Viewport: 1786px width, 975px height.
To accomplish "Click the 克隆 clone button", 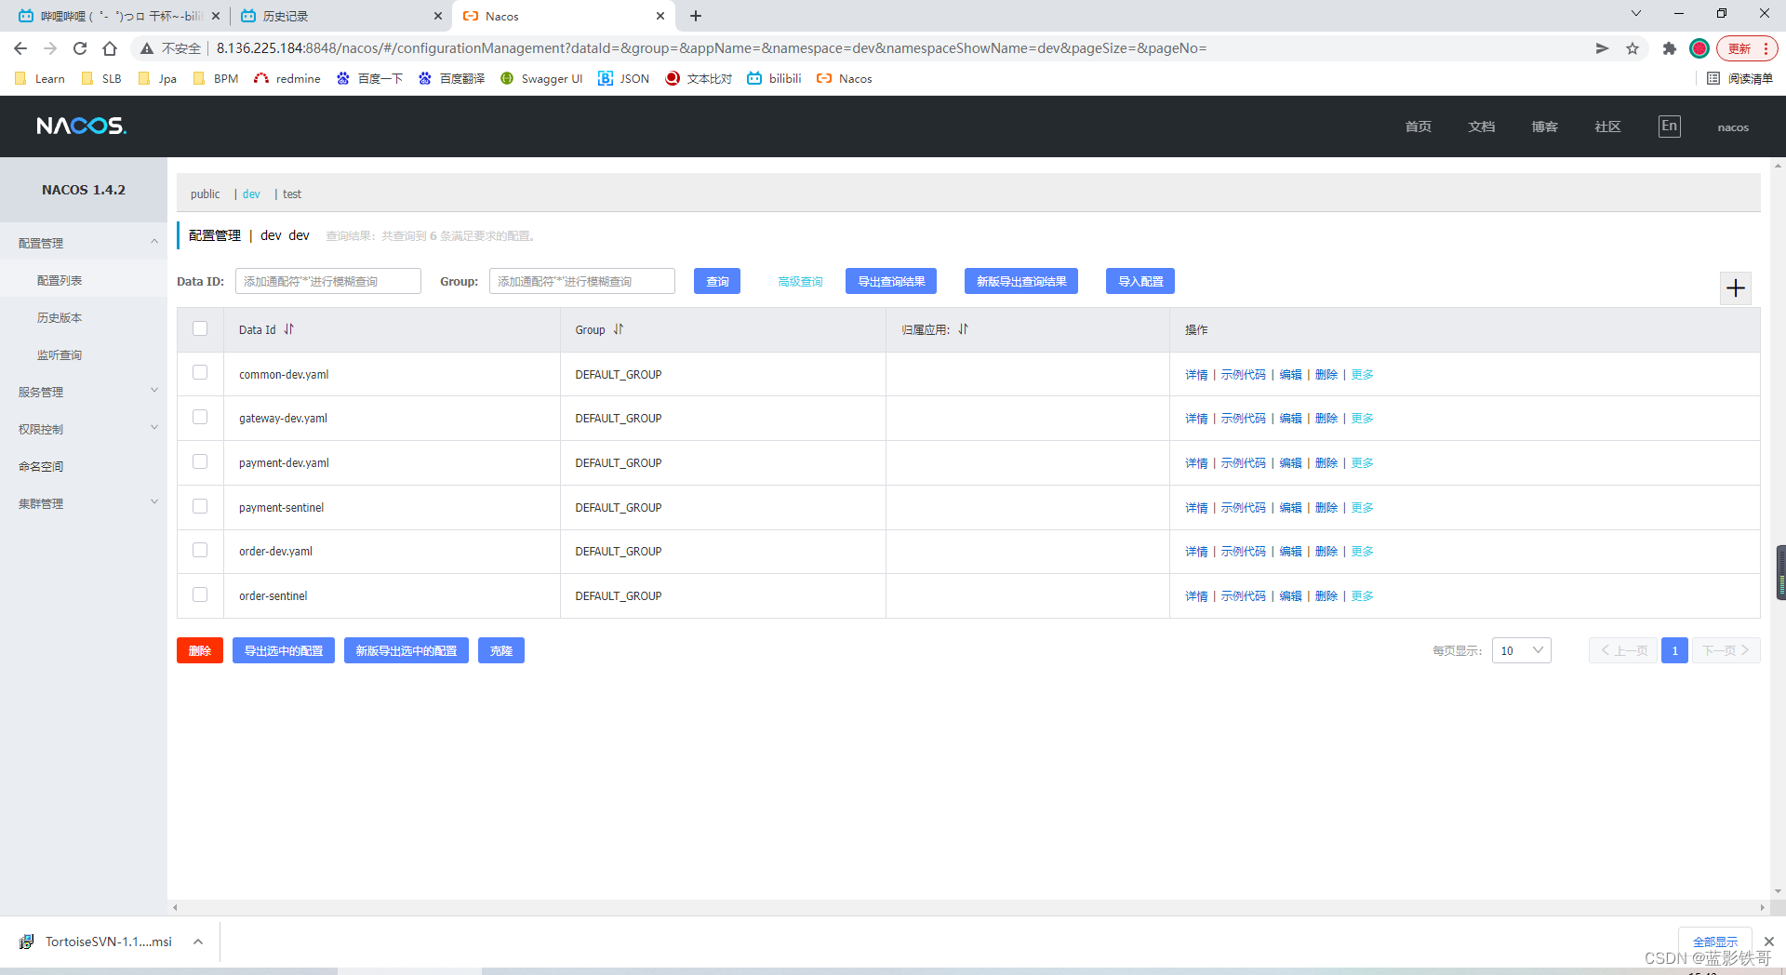I will pos(501,650).
